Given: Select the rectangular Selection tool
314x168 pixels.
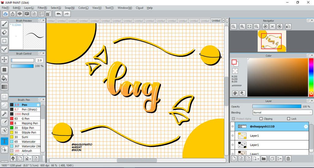Looking at the screenshot, I should [4, 97].
